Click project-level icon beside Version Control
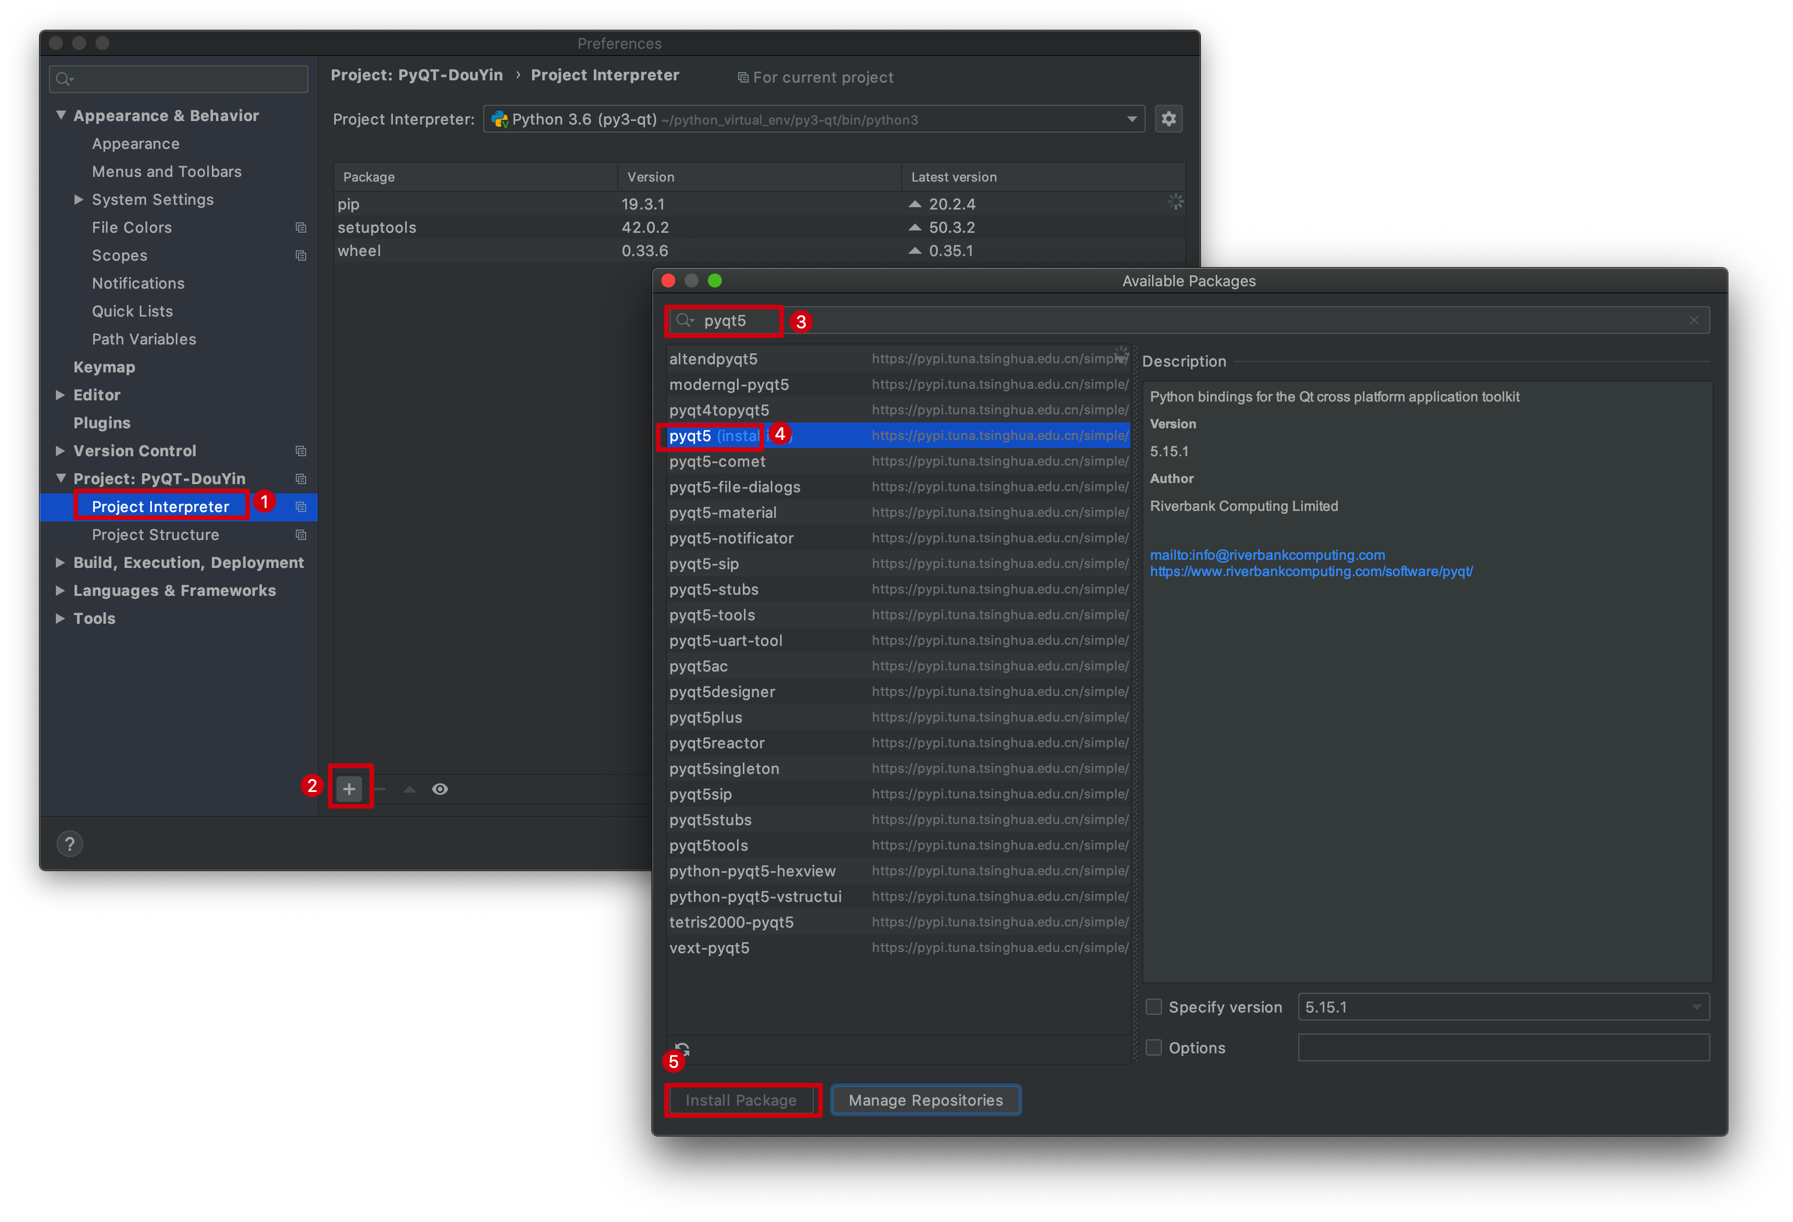 click(301, 451)
